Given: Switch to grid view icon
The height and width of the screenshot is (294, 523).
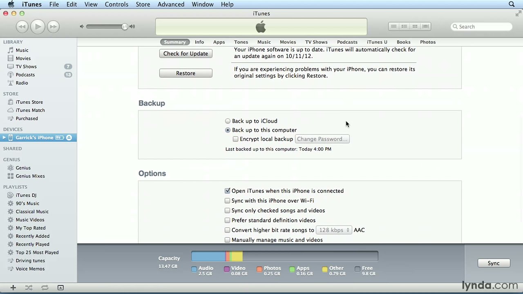Looking at the screenshot, I should (415, 27).
